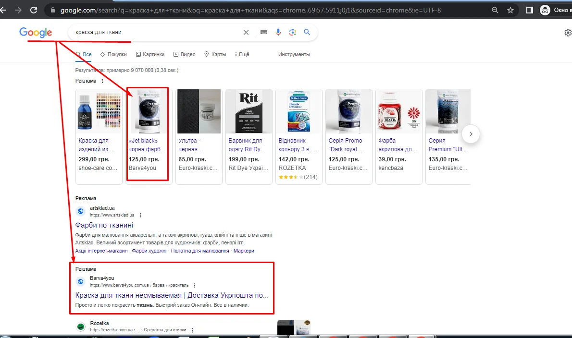Screen dimensions: 572x338
Task: Open Rit dye product image card
Action: [x=249, y=111]
